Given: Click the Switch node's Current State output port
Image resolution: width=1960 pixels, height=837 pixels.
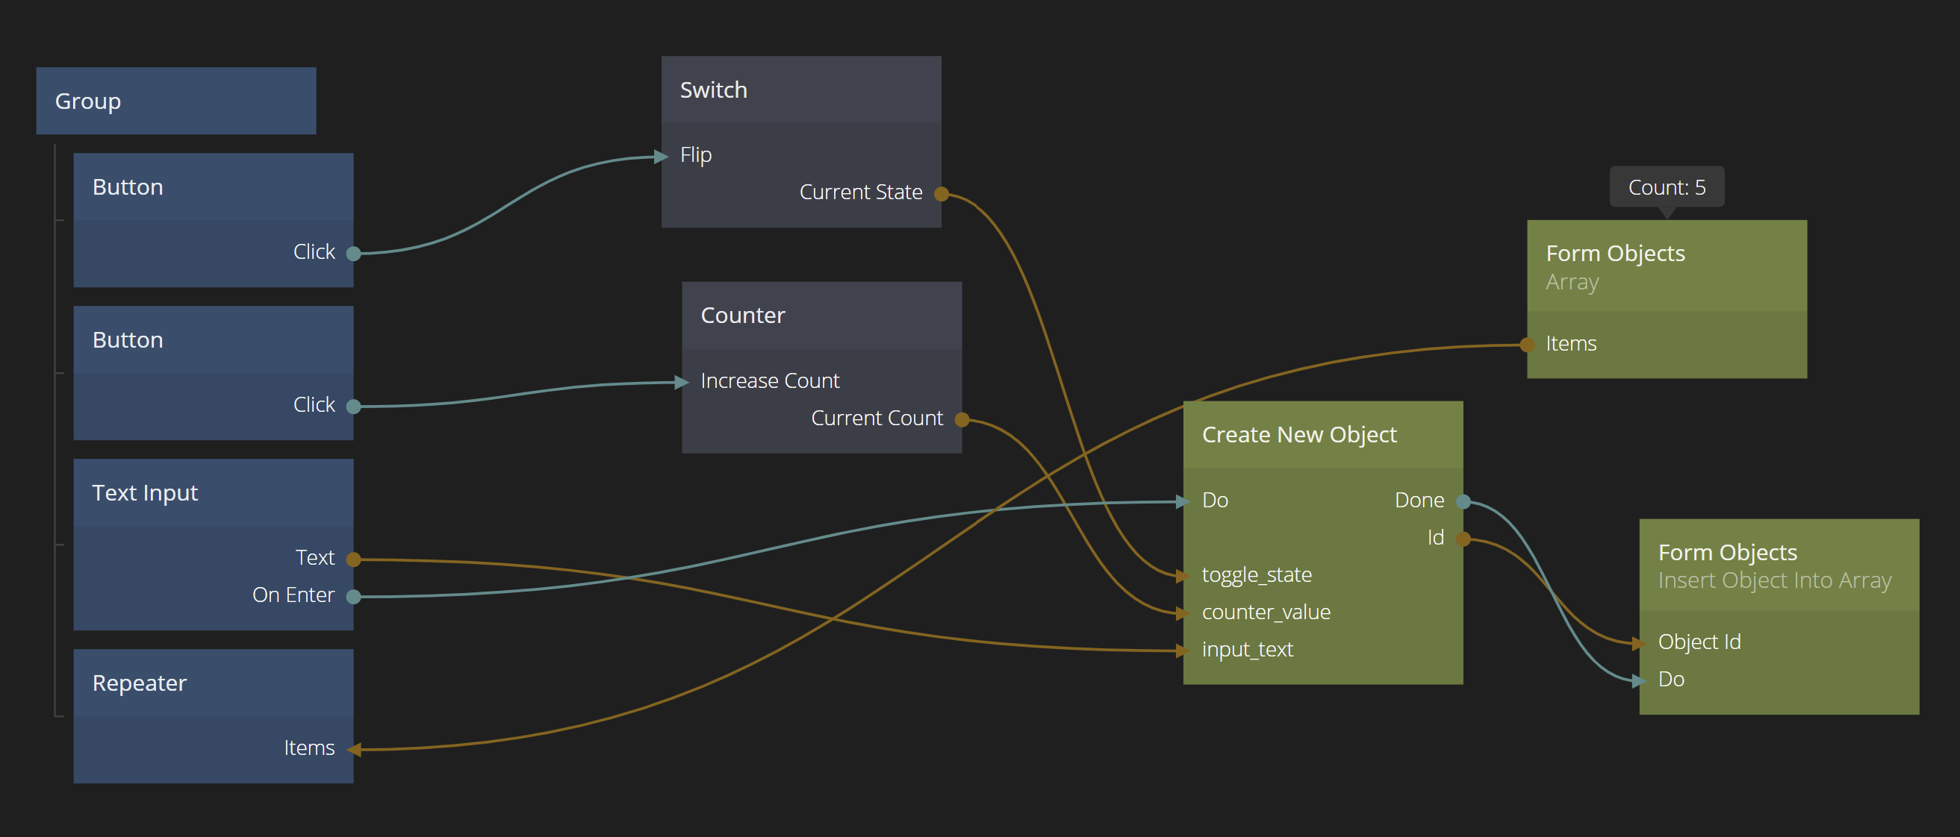Looking at the screenshot, I should (942, 194).
